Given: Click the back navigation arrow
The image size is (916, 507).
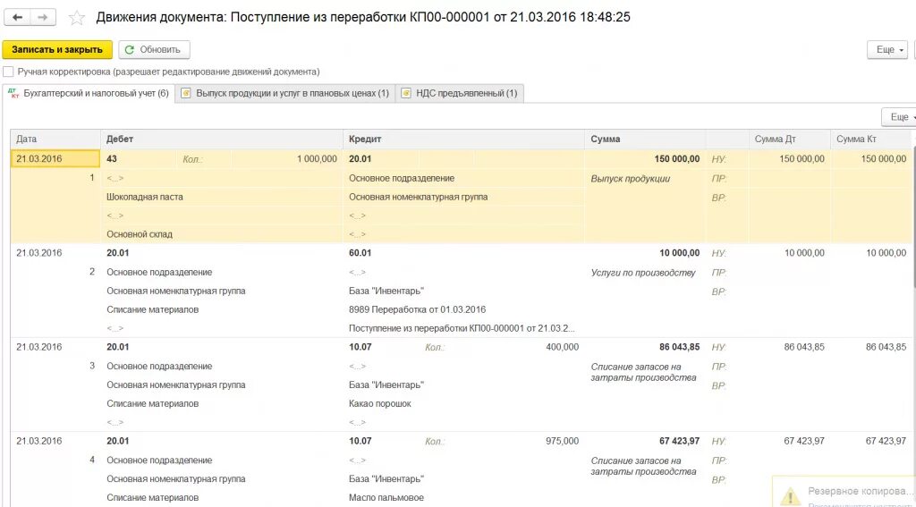Looking at the screenshot, I should (x=18, y=17).
